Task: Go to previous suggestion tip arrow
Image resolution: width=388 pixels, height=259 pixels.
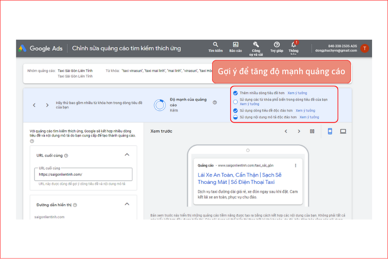Action: (34, 105)
